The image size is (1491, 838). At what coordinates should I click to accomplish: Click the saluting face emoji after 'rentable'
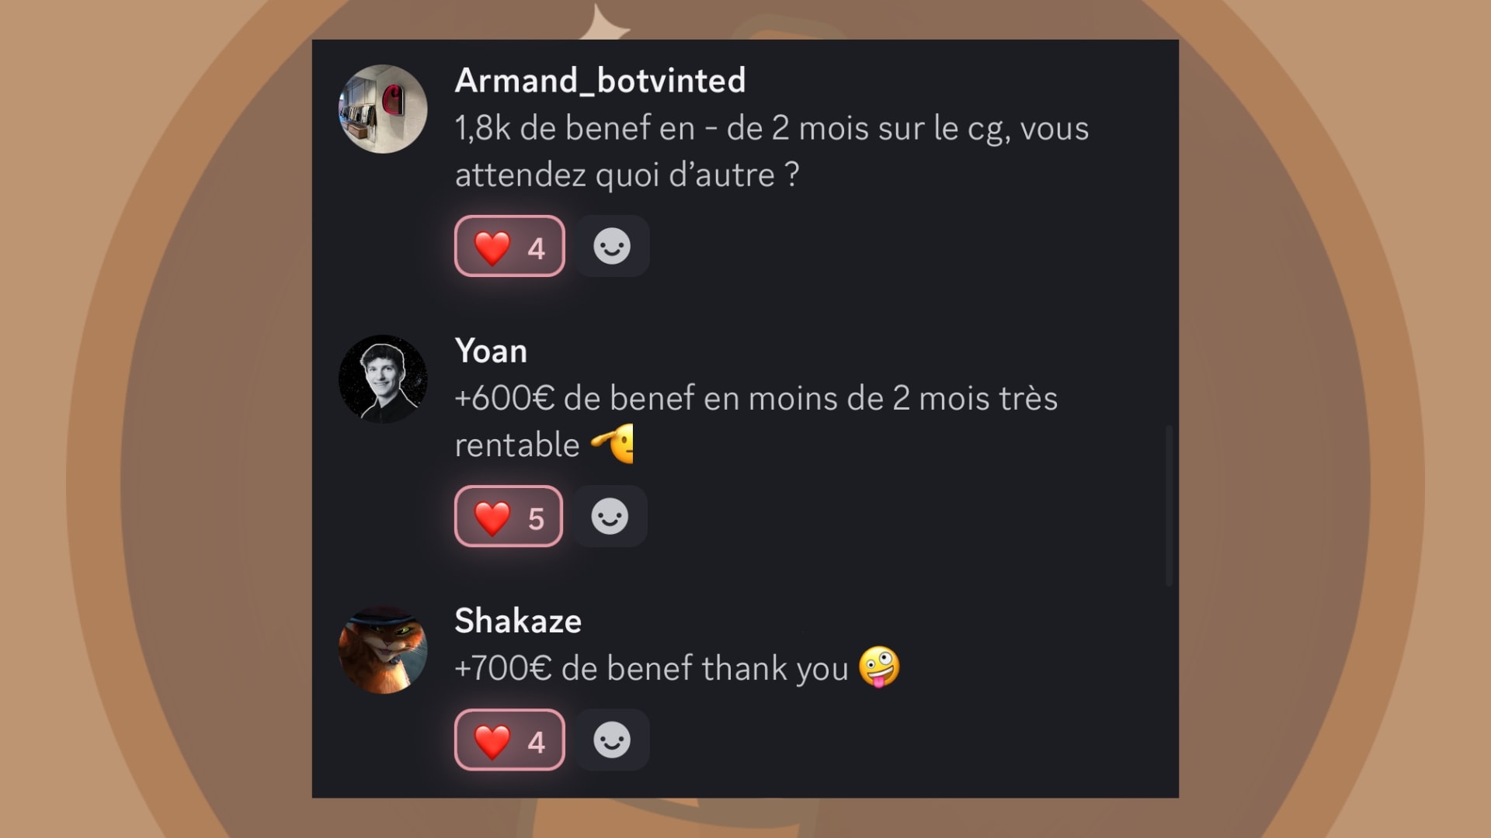coord(613,444)
